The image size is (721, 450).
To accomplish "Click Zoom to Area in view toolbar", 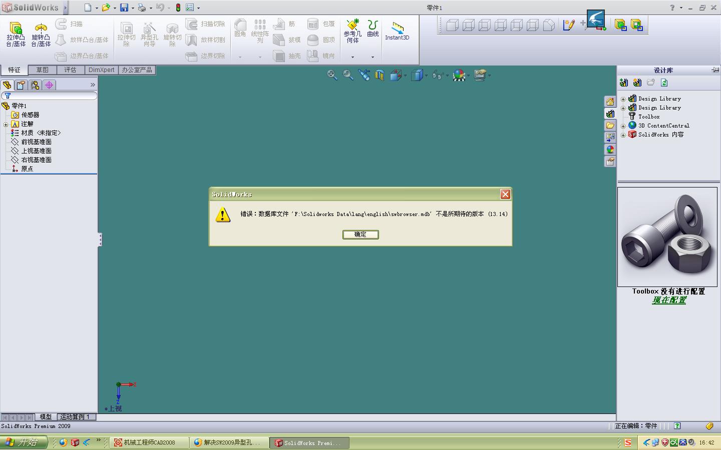I will point(348,75).
